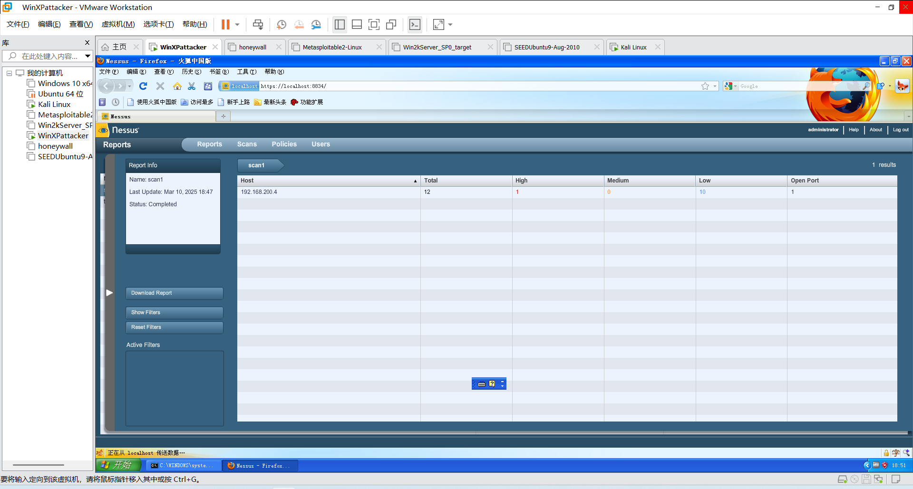
Task: Open the URL bar history dropdown arrow
Action: point(715,86)
